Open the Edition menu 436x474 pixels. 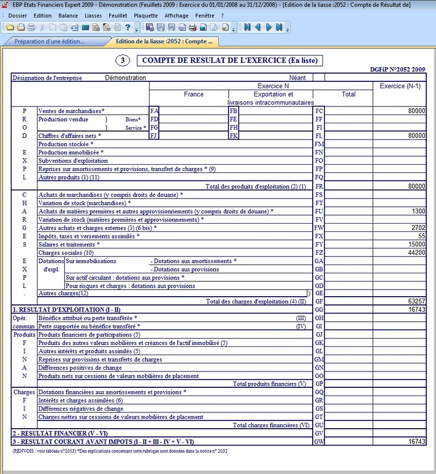pos(43,16)
